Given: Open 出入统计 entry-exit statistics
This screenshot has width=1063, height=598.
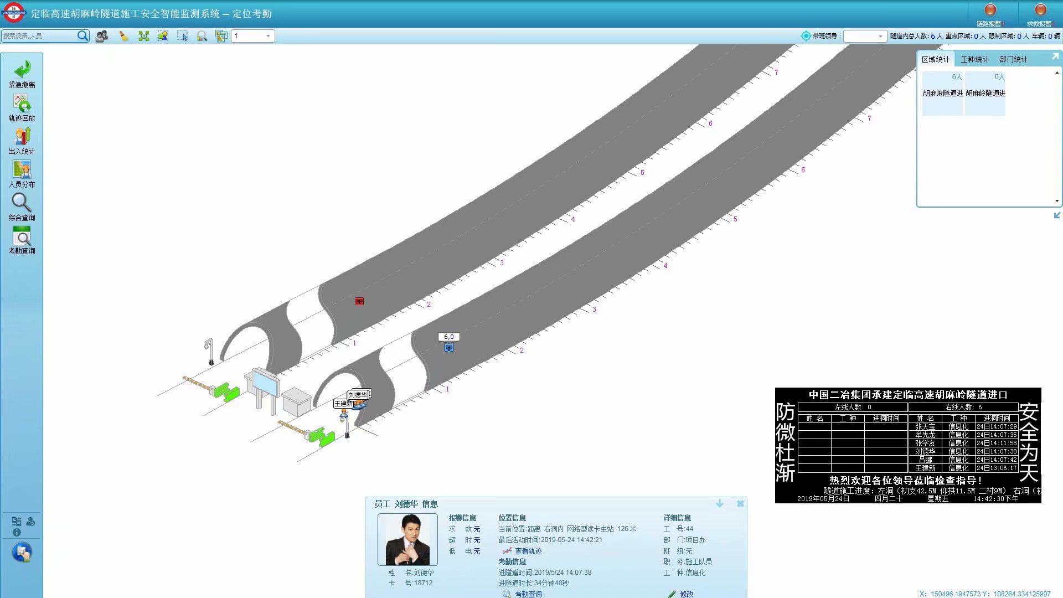Looking at the screenshot, I should [x=22, y=137].
